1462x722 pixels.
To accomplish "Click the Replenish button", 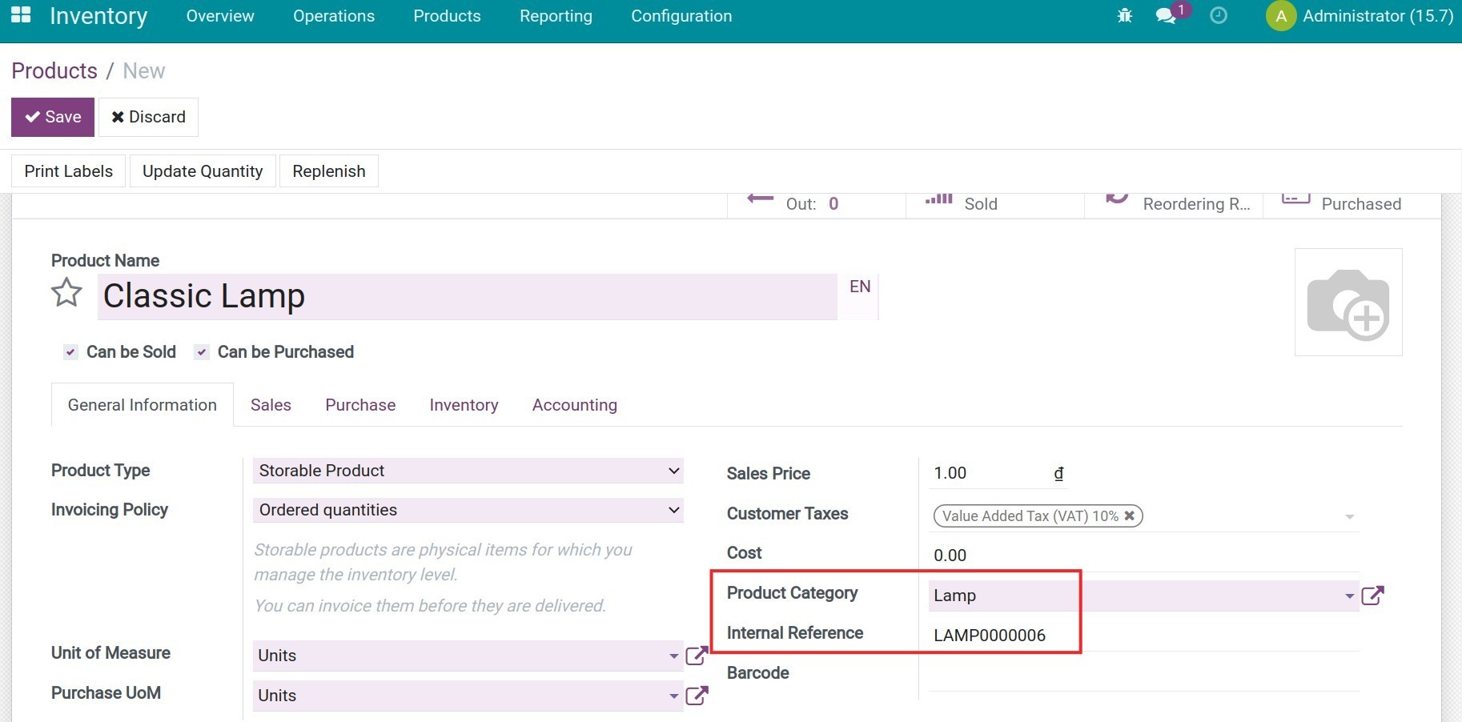I will [328, 170].
